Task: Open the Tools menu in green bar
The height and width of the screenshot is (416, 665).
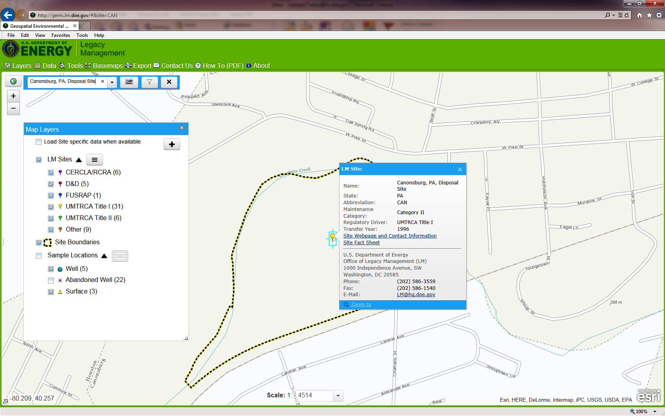Action: (71, 66)
